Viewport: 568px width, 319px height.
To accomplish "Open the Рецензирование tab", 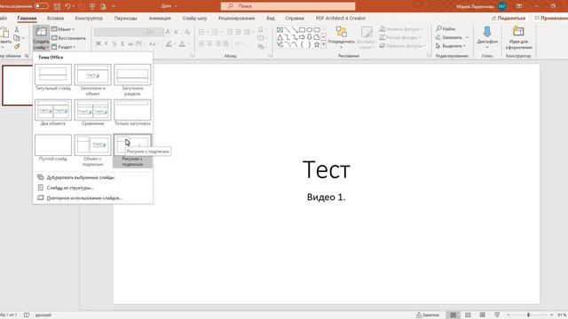I will click(x=236, y=18).
